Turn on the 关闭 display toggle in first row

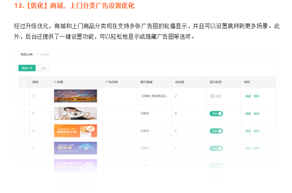tap(215, 96)
